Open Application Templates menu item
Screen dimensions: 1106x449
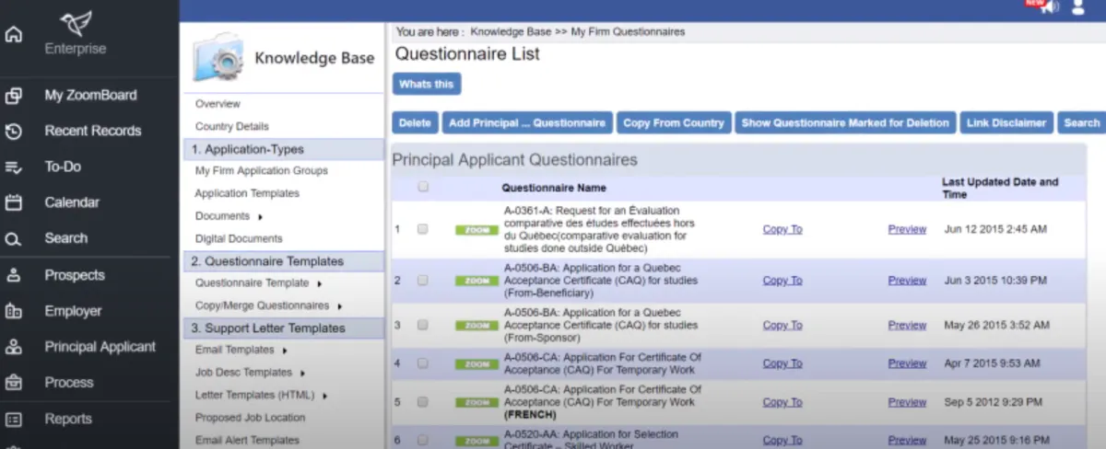(247, 193)
